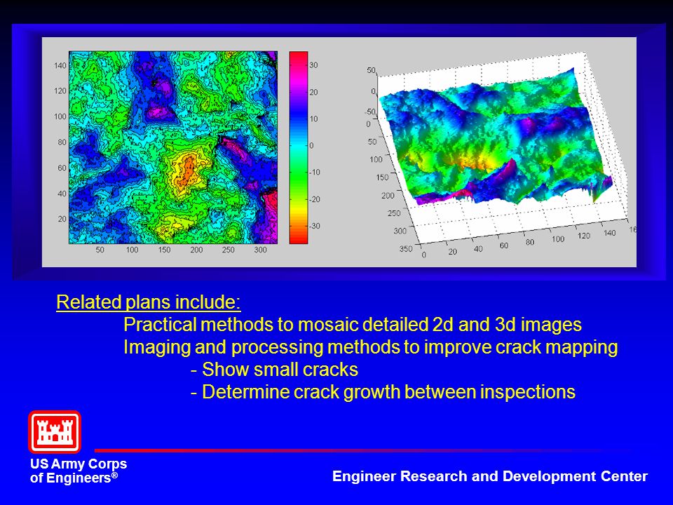Click the 'US Army Corps of Engineers' text

click(x=79, y=471)
